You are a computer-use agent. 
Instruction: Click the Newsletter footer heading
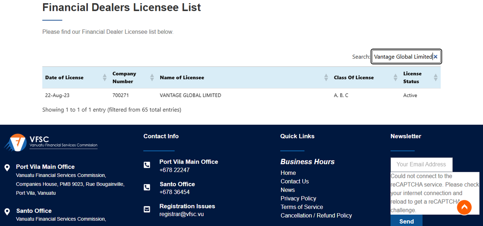(x=406, y=136)
